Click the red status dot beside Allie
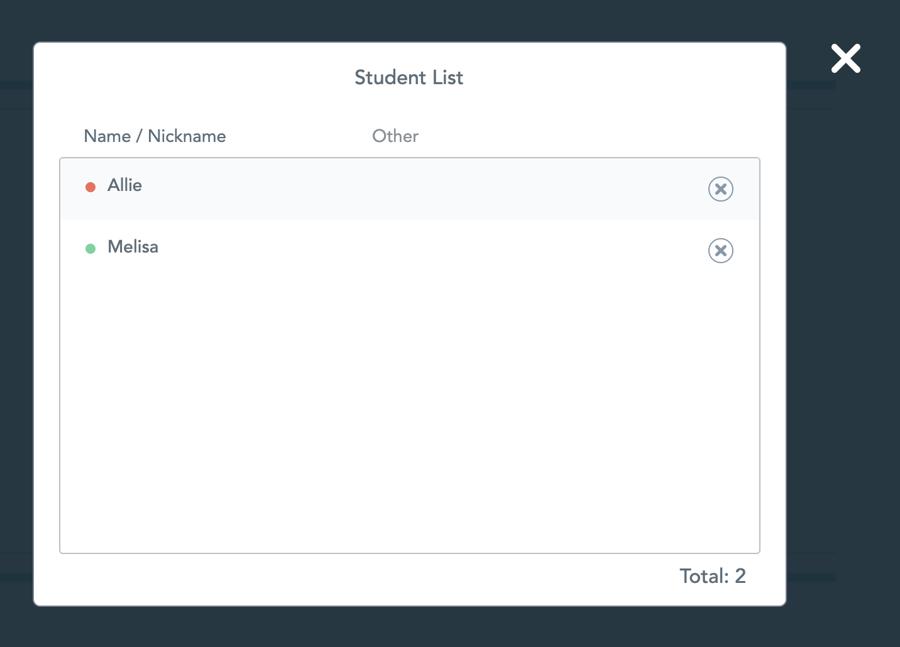The height and width of the screenshot is (647, 900). (x=91, y=187)
